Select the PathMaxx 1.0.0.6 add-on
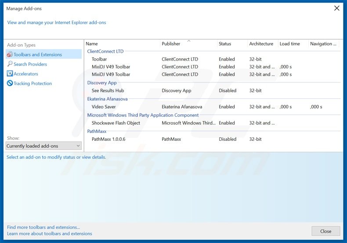Viewport: 347px width, 243px height. pyautogui.click(x=213, y=139)
